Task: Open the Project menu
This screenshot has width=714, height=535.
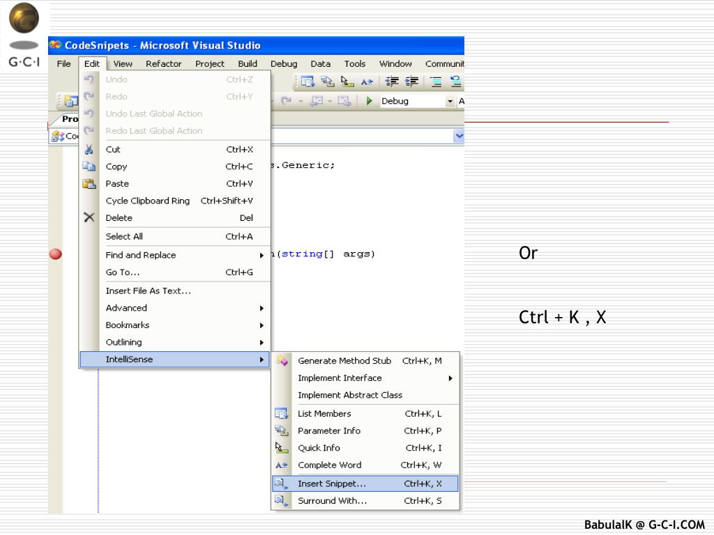Action: coord(209,63)
